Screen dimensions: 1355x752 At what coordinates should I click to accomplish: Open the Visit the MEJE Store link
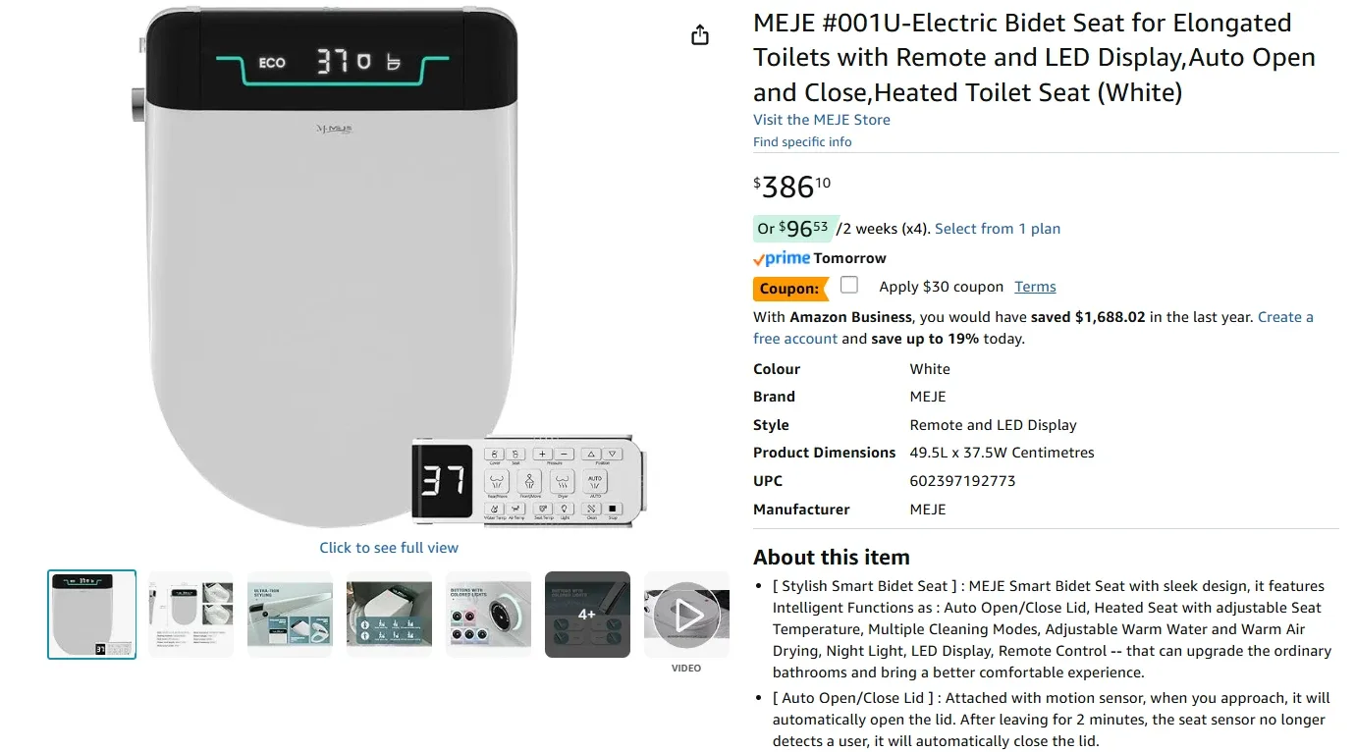[821, 119]
